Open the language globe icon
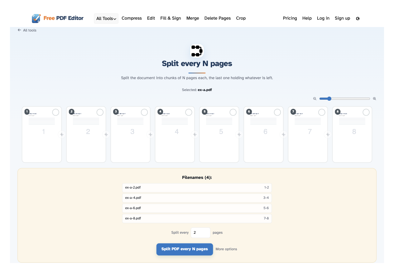This screenshot has height=273, width=394. (x=358, y=18)
